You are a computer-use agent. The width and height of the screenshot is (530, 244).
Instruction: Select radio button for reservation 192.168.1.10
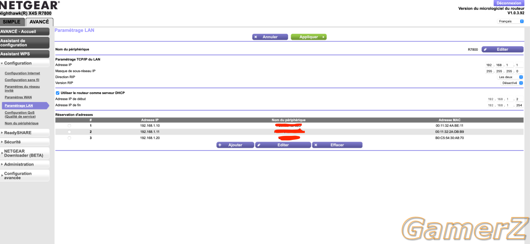69,126
